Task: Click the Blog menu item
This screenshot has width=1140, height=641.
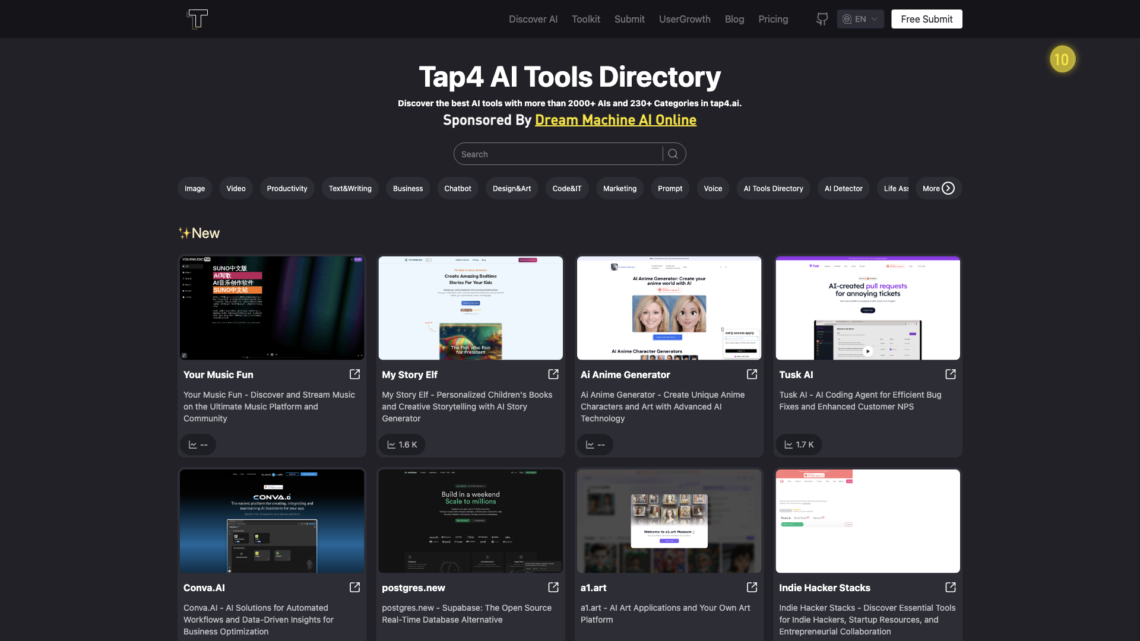Action: click(x=734, y=19)
